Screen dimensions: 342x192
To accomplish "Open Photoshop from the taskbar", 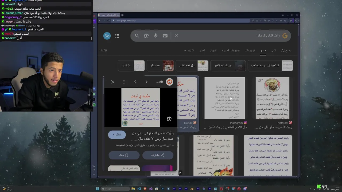I will pos(162,189).
